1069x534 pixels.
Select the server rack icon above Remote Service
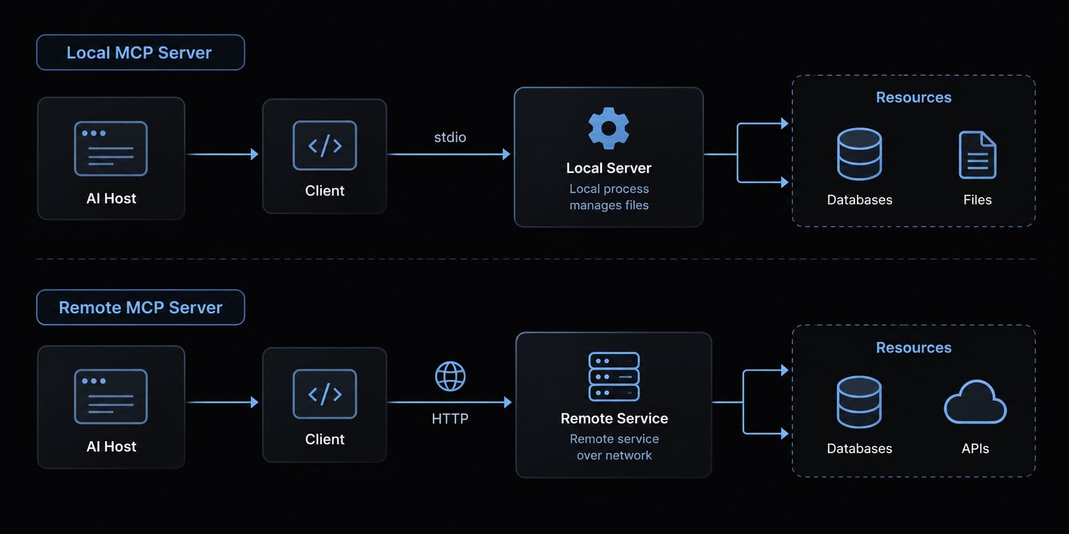(x=614, y=377)
